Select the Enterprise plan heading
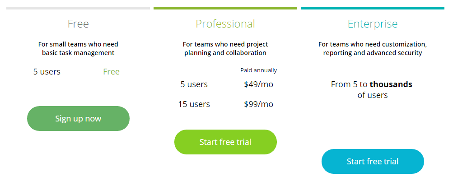This screenshot has height=177, width=453. (x=373, y=23)
